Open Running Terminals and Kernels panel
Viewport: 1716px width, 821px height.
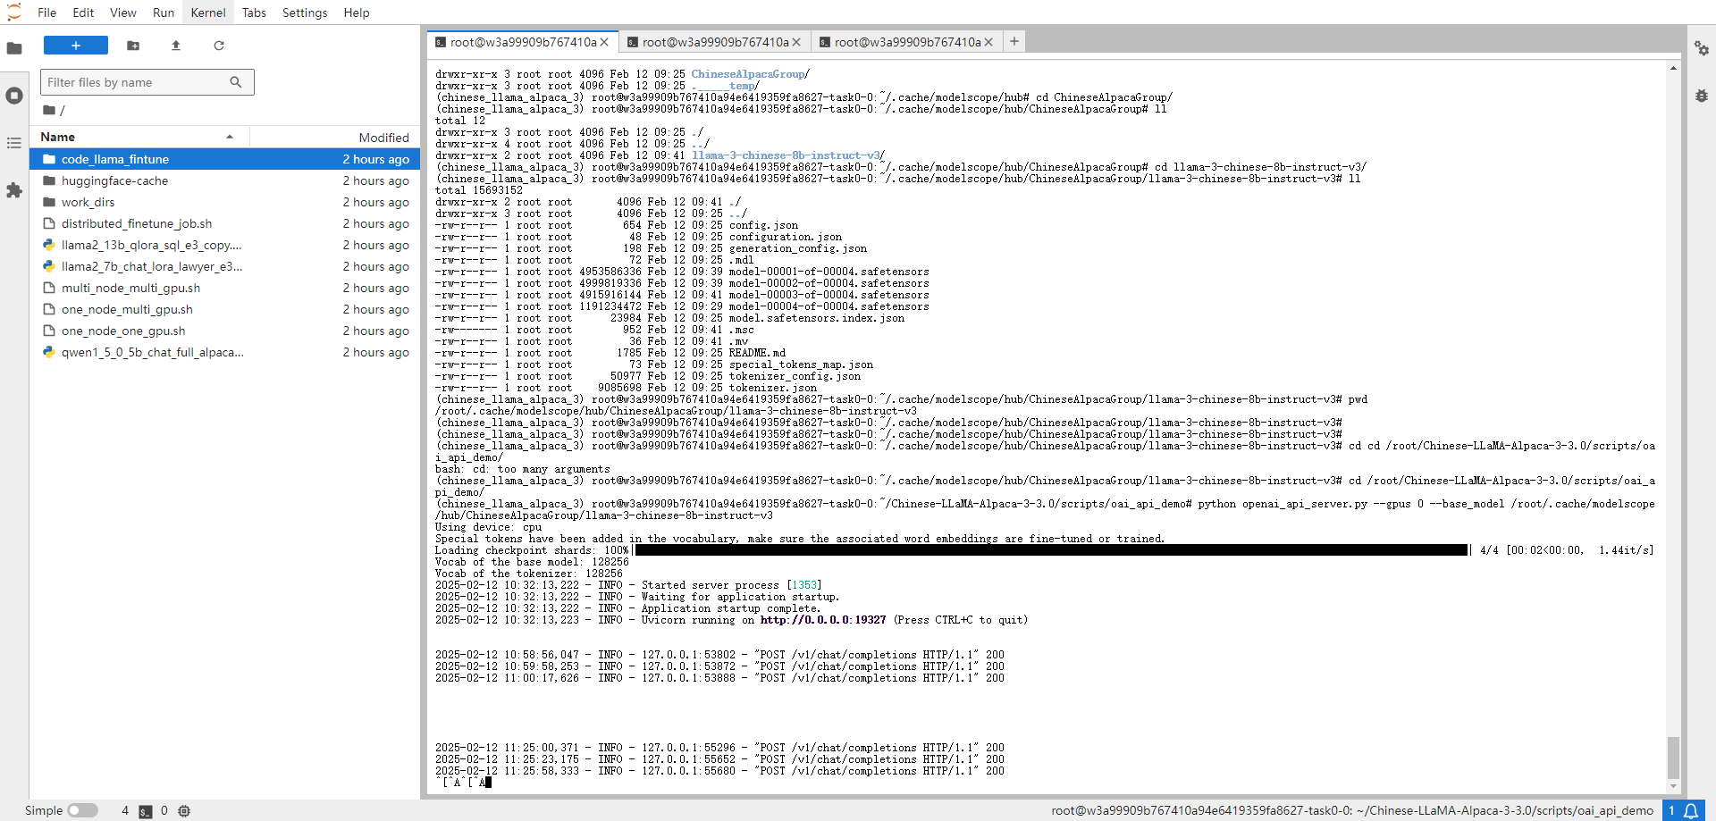[x=14, y=96]
